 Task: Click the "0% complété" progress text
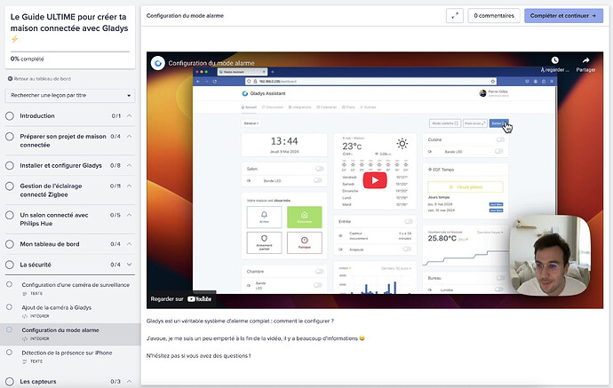[x=27, y=59]
